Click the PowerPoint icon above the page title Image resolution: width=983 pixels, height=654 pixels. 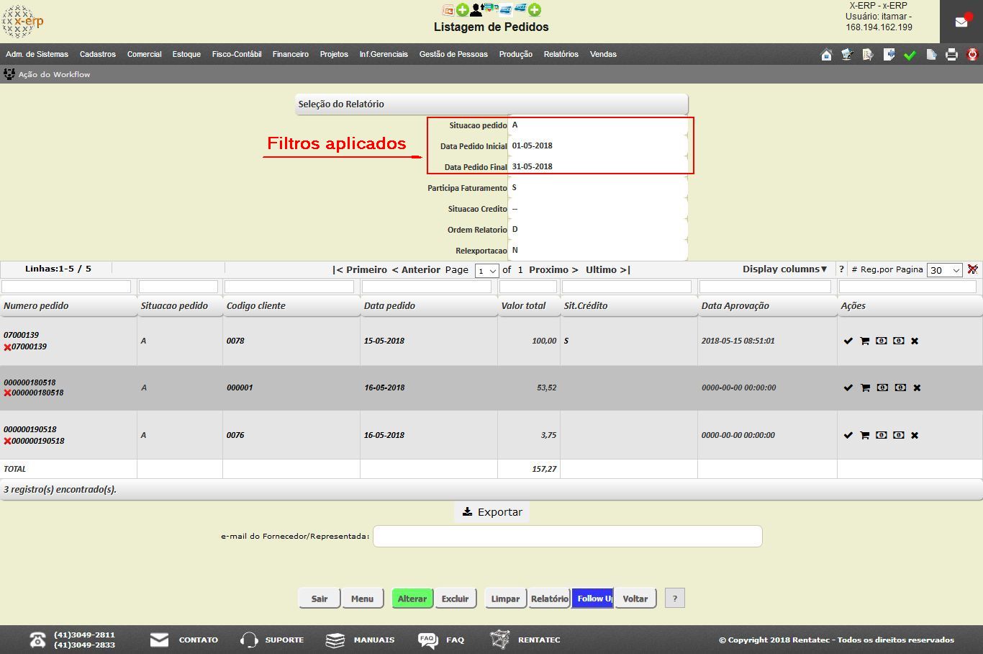click(448, 10)
